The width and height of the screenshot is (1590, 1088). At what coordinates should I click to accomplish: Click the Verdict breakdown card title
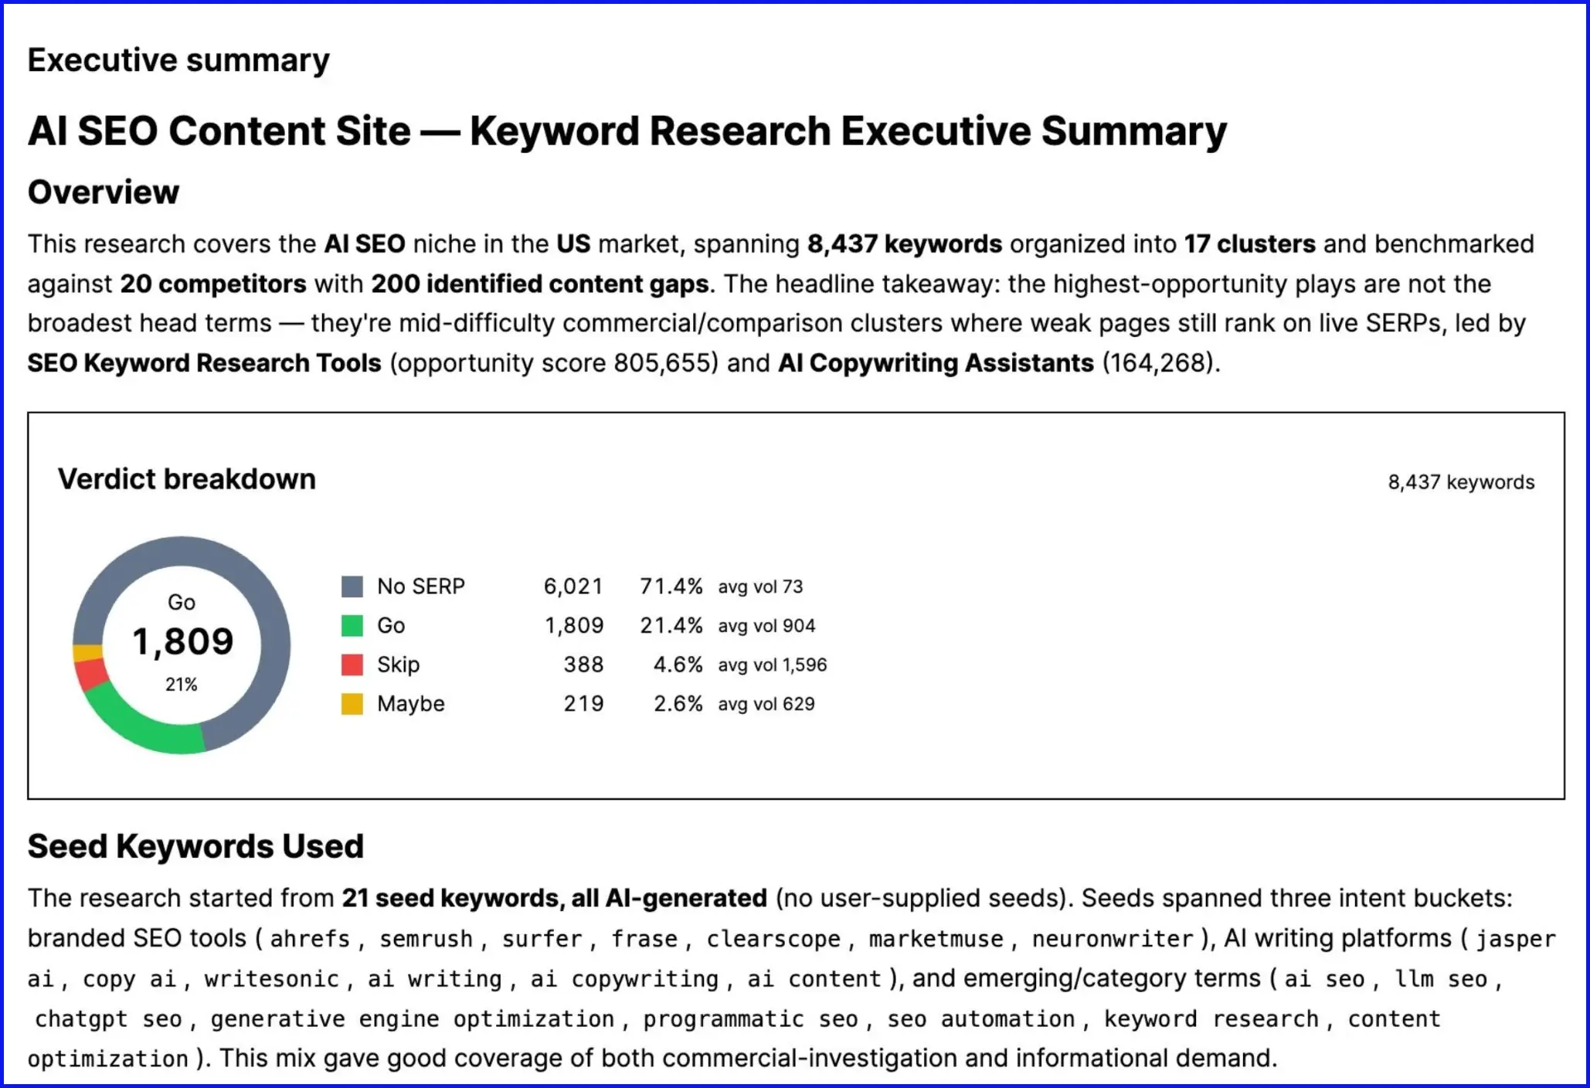187,479
